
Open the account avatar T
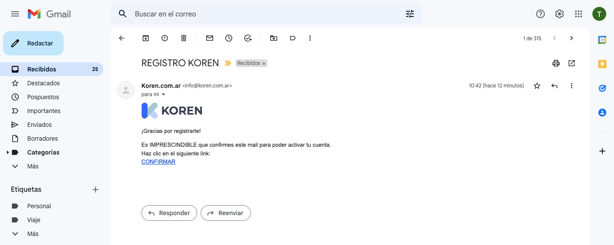click(599, 14)
